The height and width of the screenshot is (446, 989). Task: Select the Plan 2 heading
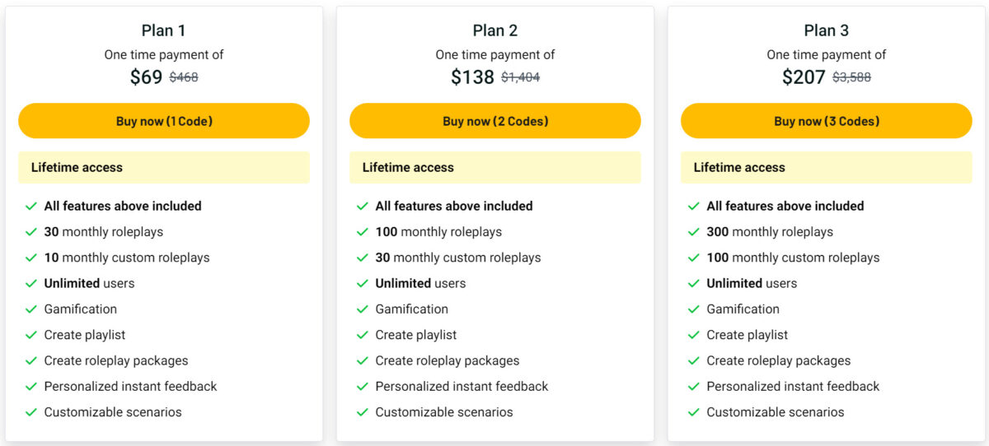[495, 30]
